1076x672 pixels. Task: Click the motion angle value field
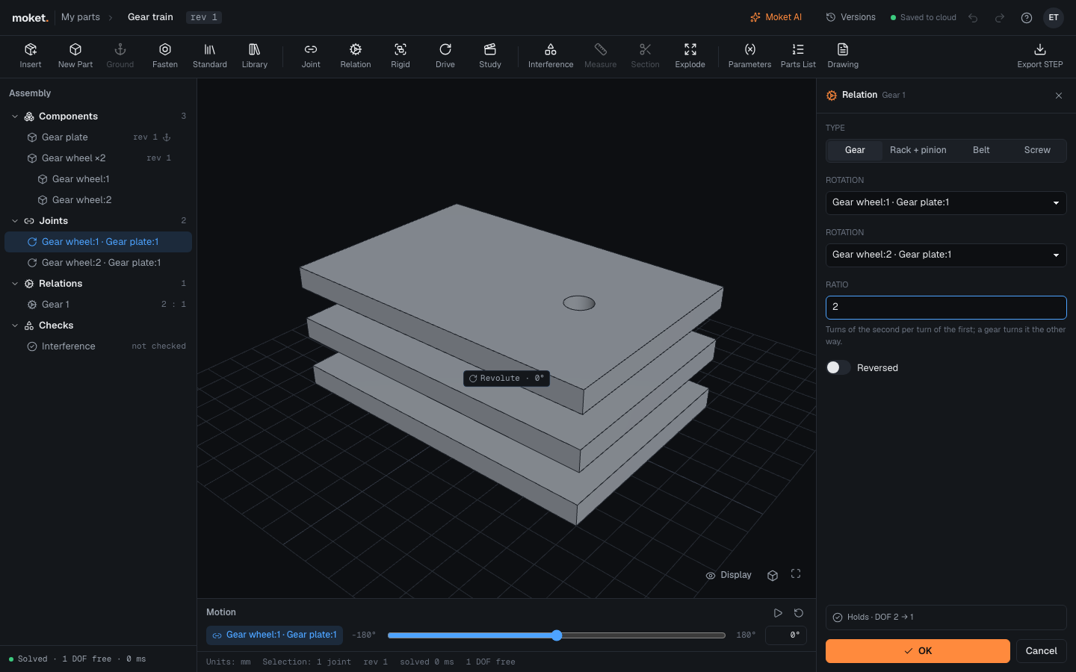(x=786, y=635)
